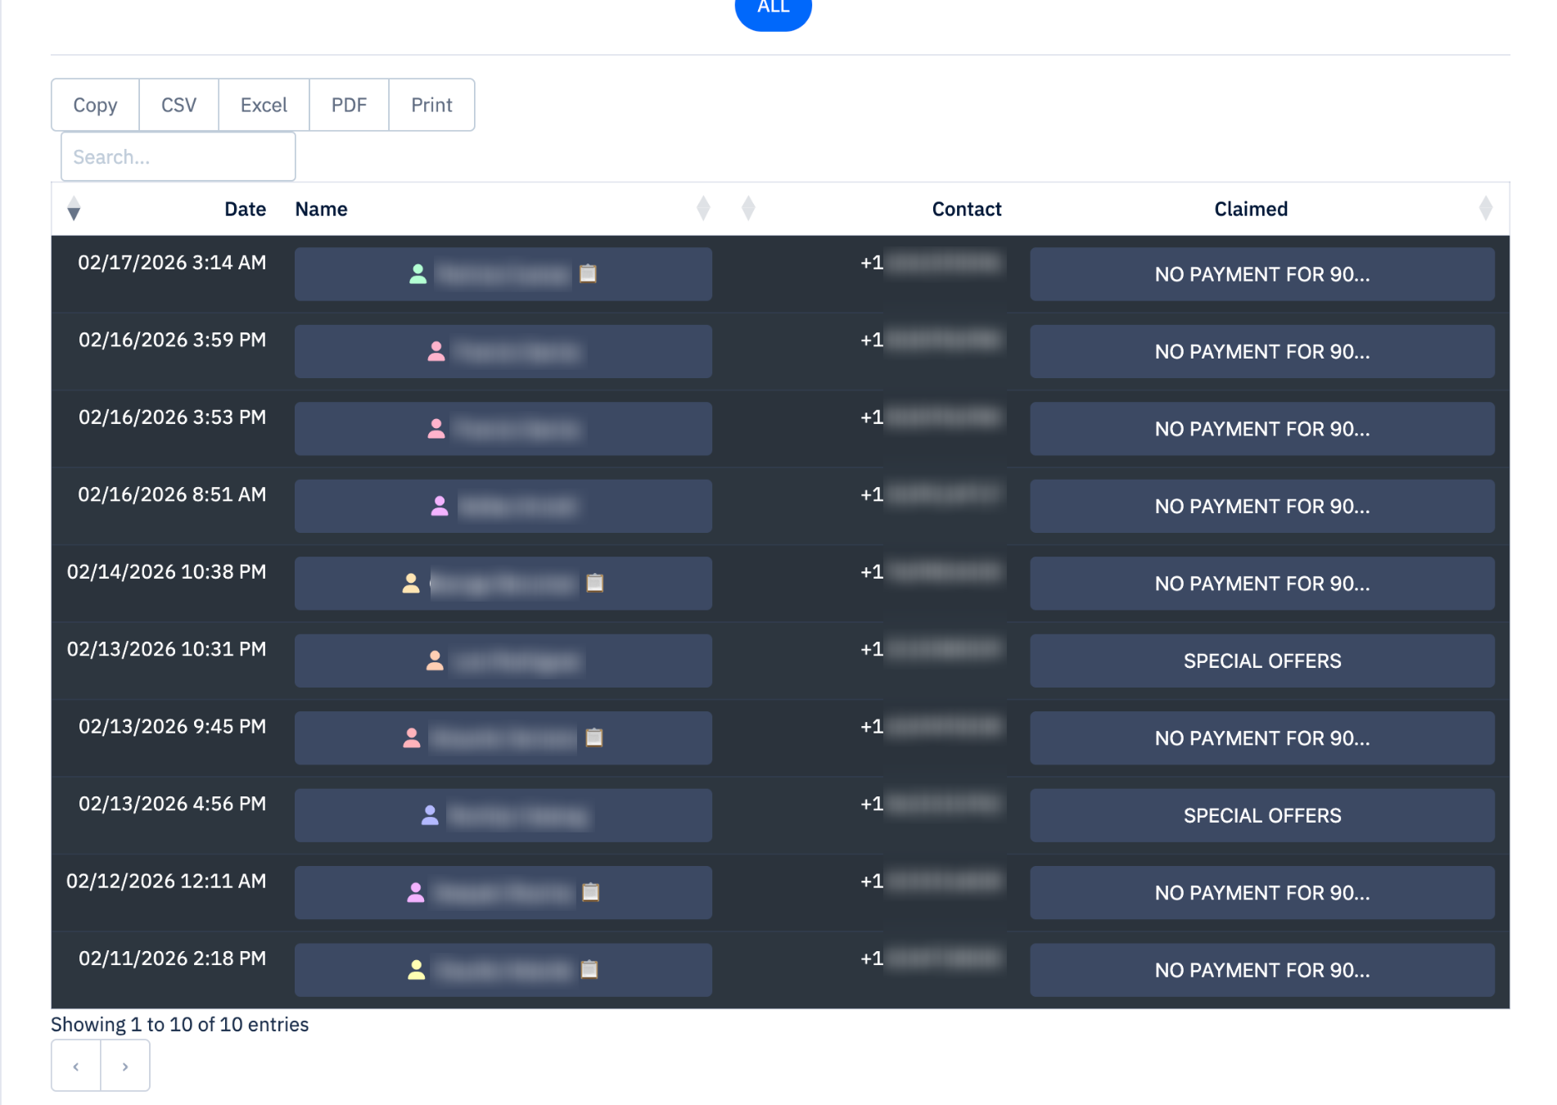This screenshot has width=1557, height=1105.
Task: Click date 02/11/2026 2:18 PM
Action: point(172,958)
